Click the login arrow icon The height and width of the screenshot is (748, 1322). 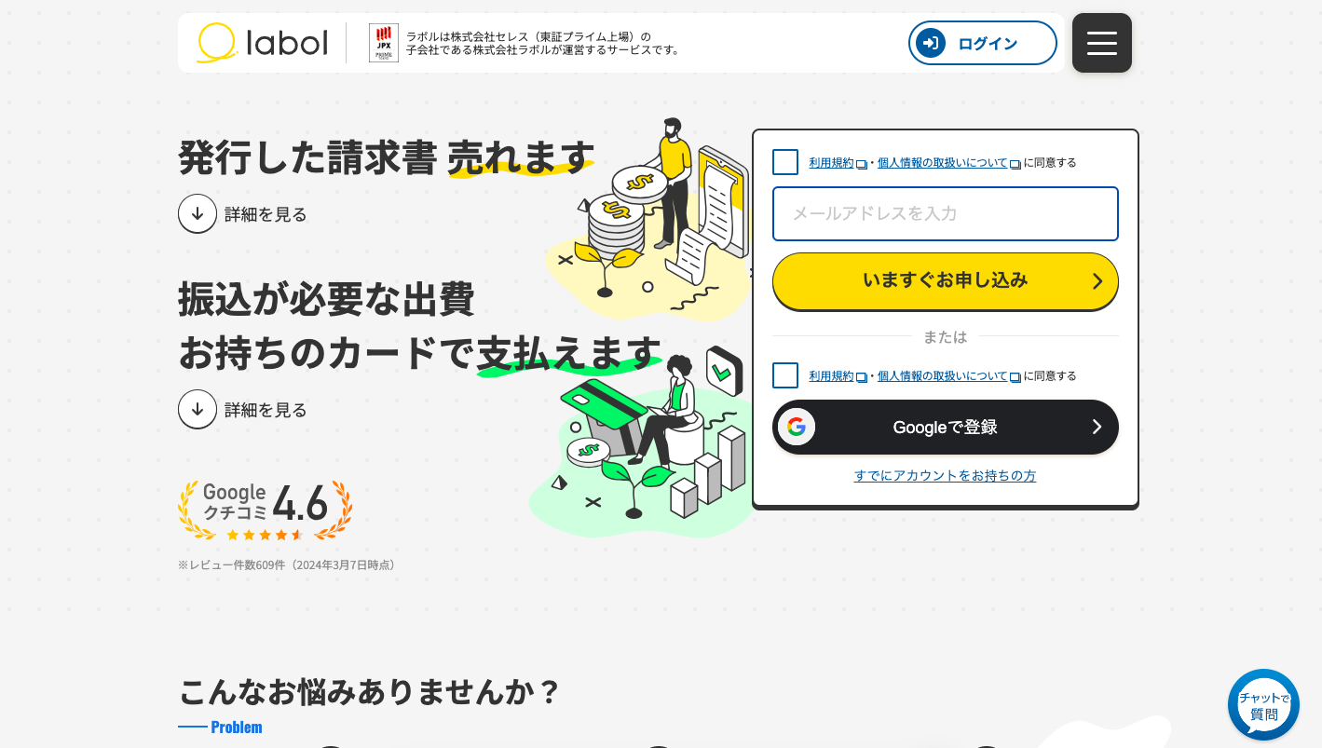[x=930, y=43]
